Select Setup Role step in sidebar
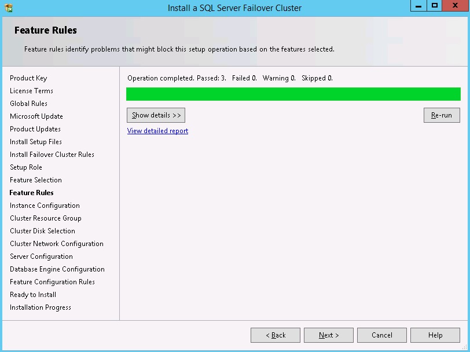This screenshot has height=352, width=470. [x=26, y=167]
